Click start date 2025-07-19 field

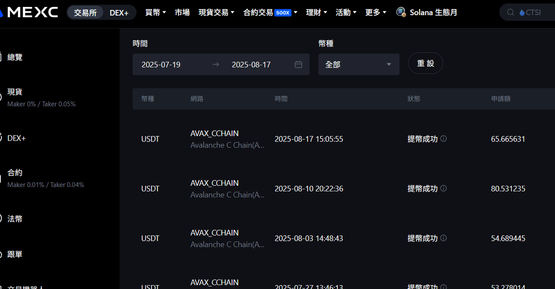pos(161,65)
